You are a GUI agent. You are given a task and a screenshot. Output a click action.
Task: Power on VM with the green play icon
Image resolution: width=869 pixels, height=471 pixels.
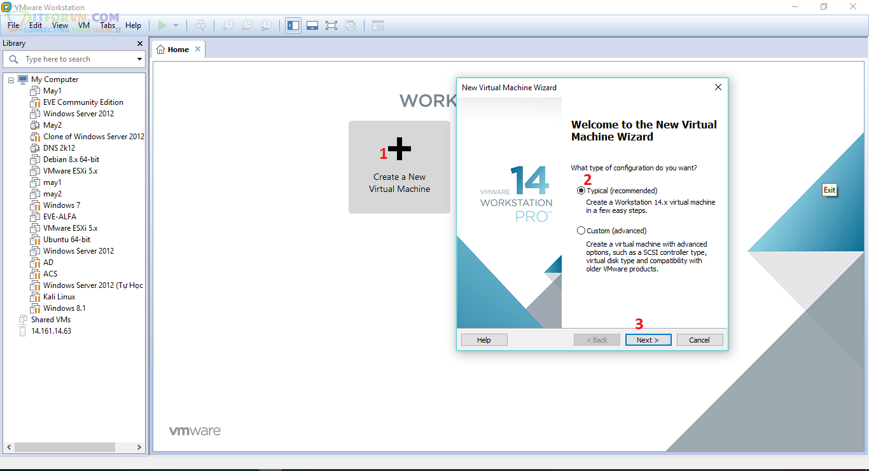click(x=162, y=25)
